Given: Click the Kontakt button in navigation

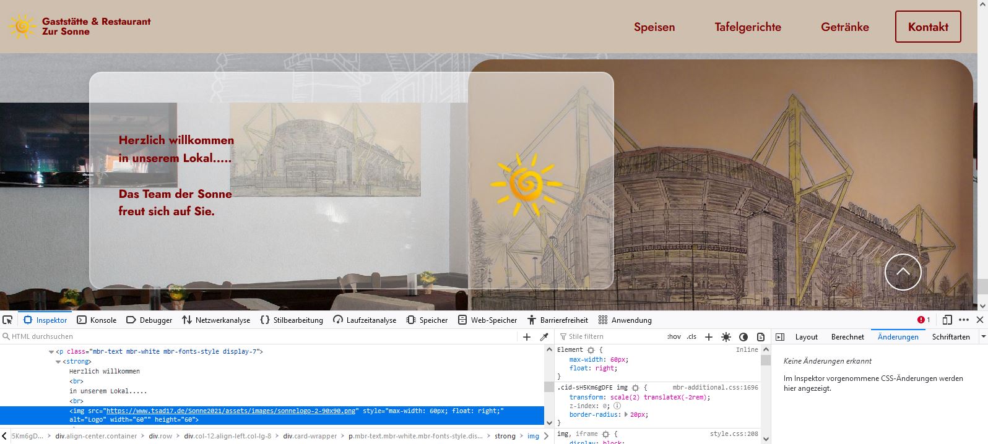Looking at the screenshot, I should [x=927, y=27].
